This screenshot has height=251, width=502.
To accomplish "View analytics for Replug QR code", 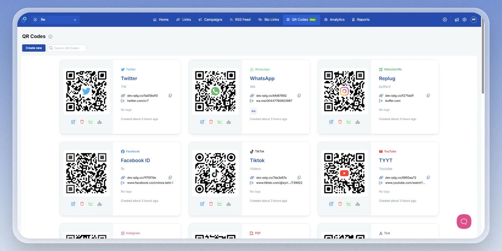I will coord(349,122).
